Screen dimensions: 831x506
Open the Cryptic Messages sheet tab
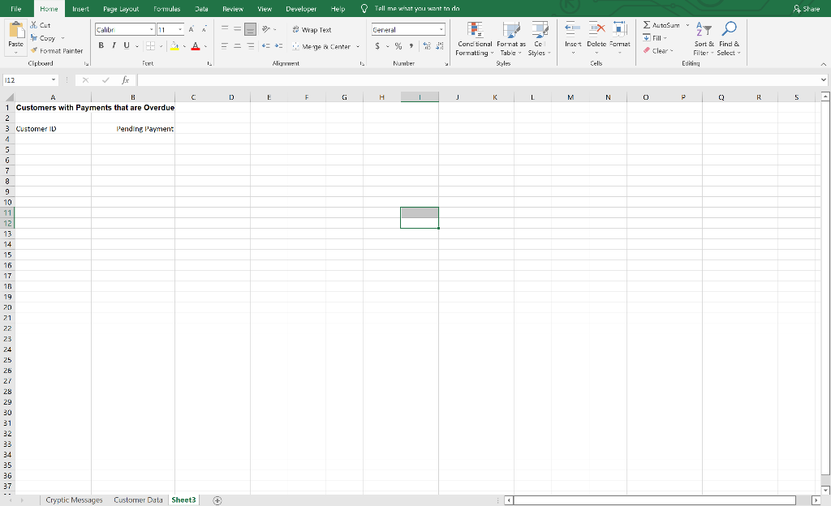click(x=72, y=500)
